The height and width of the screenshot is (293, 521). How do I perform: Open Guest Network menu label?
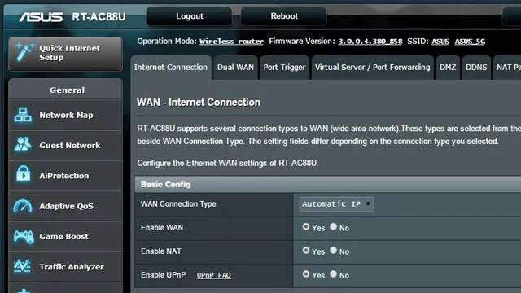point(70,146)
